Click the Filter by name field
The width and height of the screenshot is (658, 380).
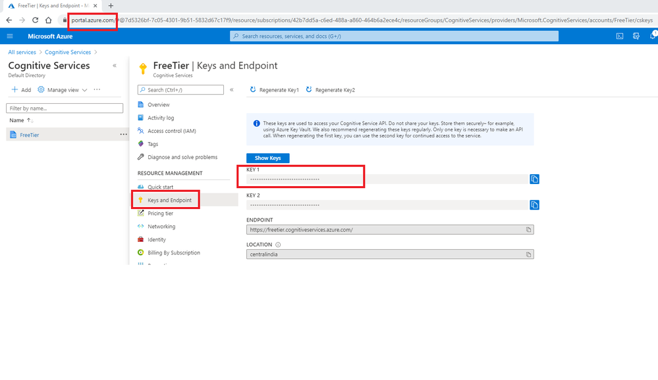[x=65, y=108]
